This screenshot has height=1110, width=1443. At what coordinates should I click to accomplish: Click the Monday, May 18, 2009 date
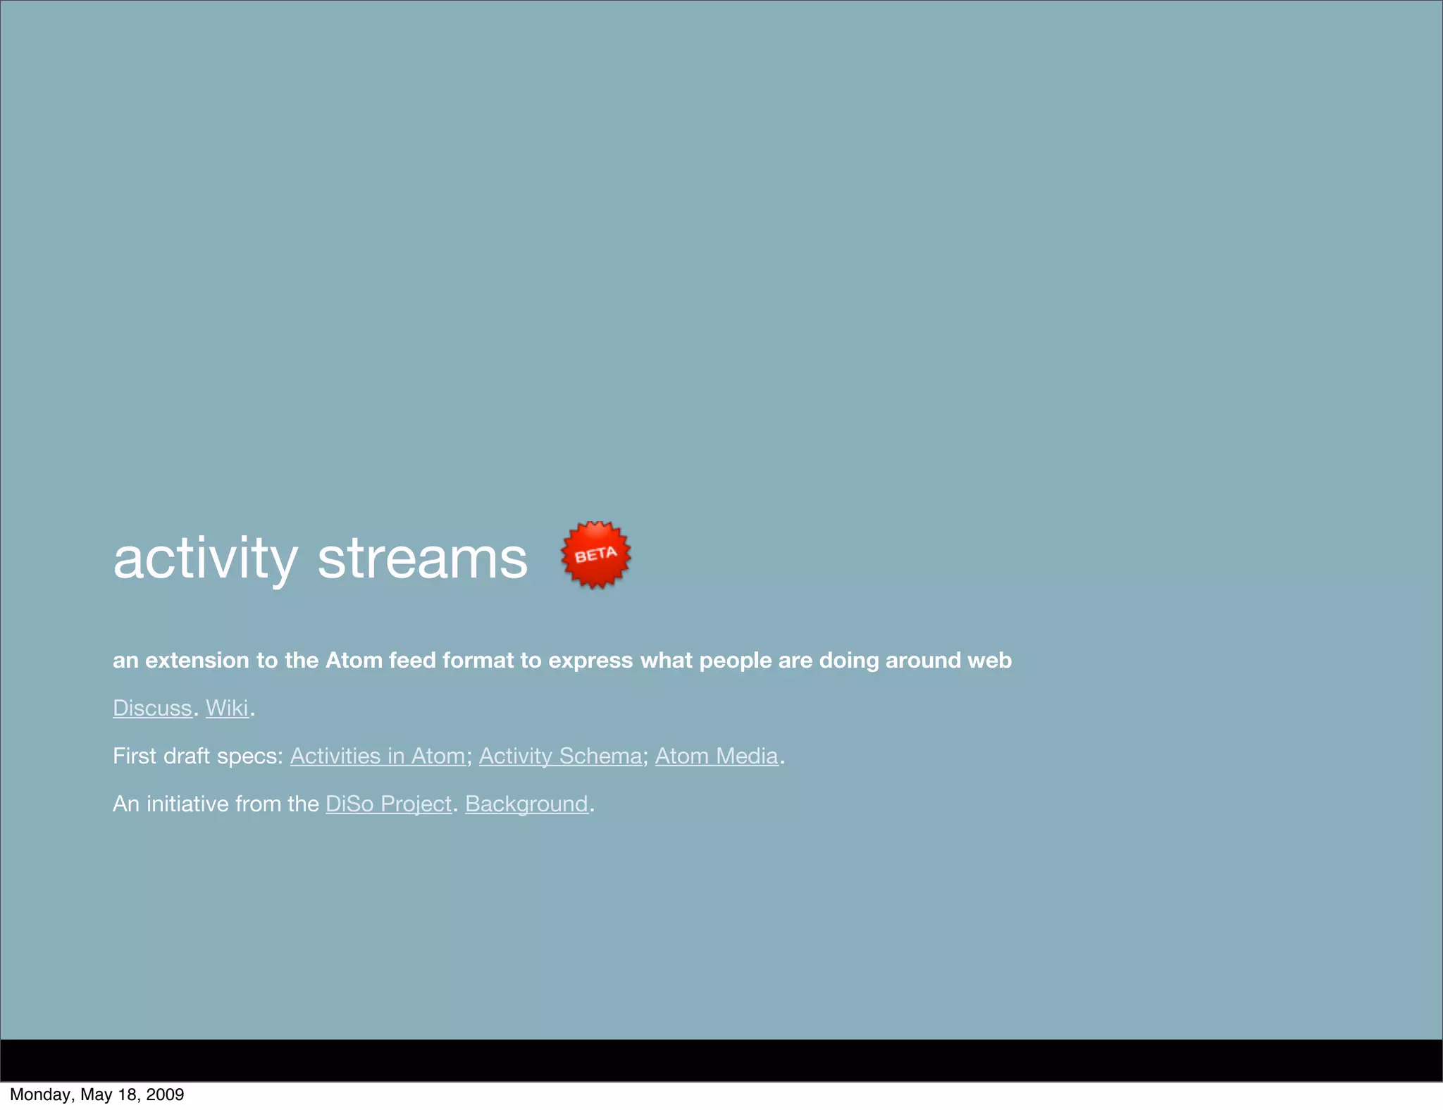pos(97,1095)
